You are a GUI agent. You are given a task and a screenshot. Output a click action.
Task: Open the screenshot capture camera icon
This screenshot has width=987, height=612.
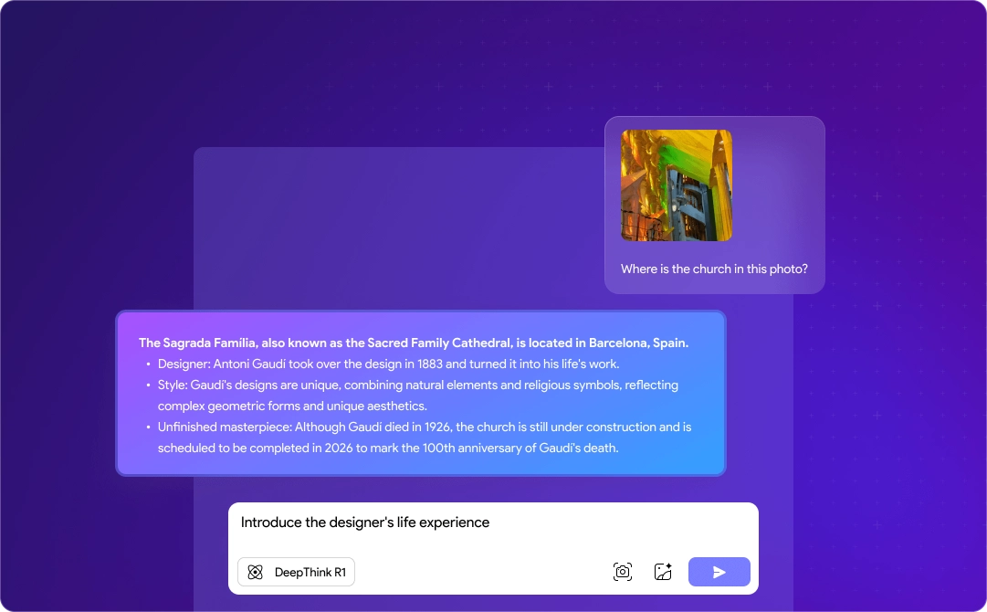point(623,572)
